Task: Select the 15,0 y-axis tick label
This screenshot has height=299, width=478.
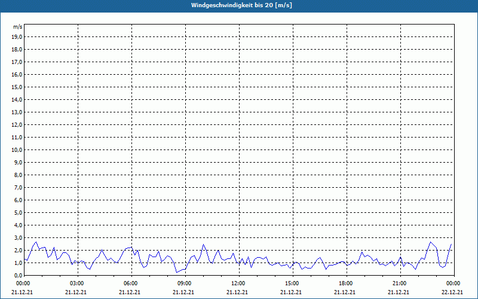Action: (x=17, y=87)
